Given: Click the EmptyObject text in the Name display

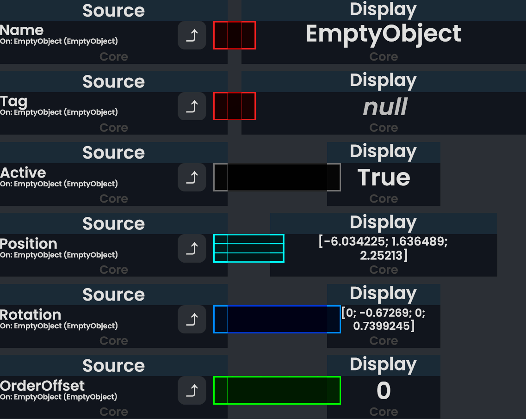Looking at the screenshot, I should [383, 34].
